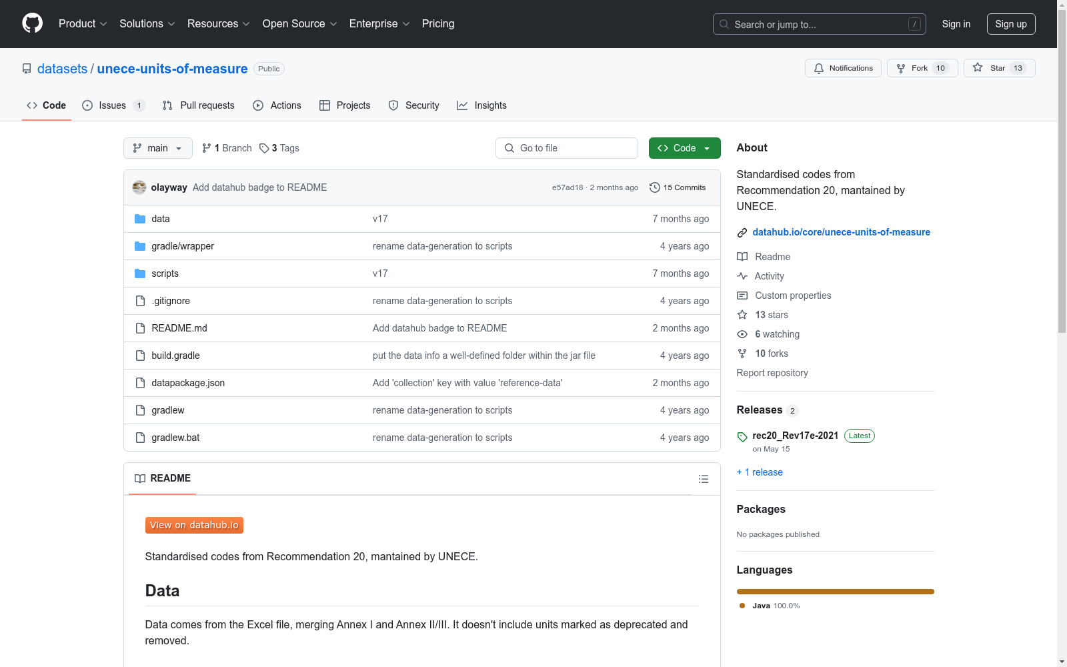
Task: Click the GitHub logo icon
Action: point(32,23)
